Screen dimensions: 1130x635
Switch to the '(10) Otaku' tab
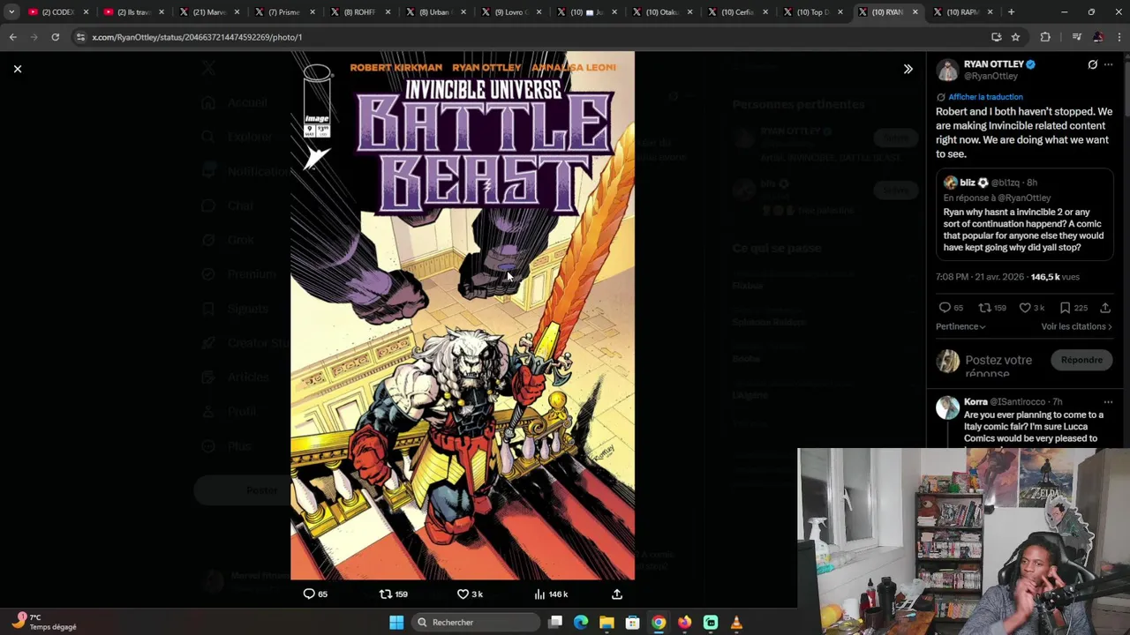click(x=662, y=12)
